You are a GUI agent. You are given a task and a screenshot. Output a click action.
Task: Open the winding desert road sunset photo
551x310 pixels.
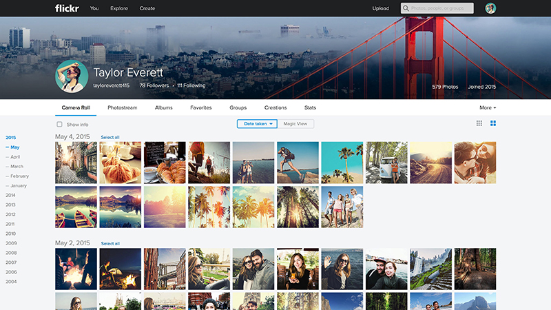(431, 163)
